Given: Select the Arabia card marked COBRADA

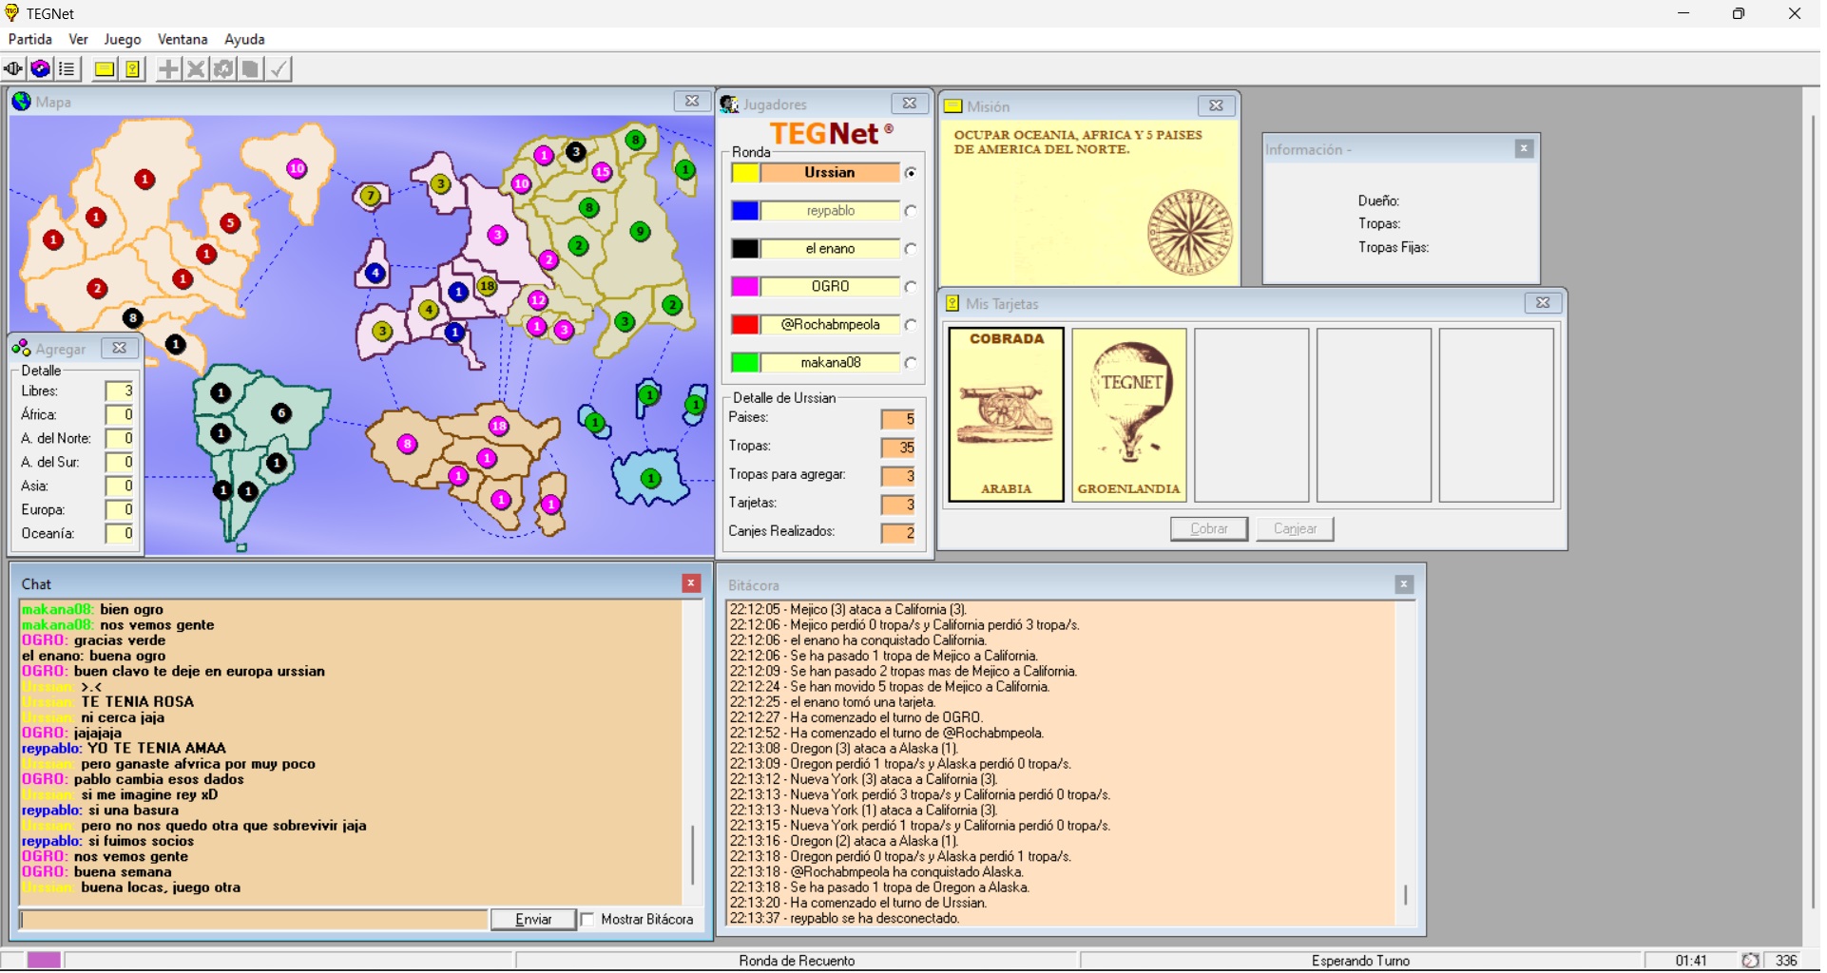Looking at the screenshot, I should (x=1006, y=414).
